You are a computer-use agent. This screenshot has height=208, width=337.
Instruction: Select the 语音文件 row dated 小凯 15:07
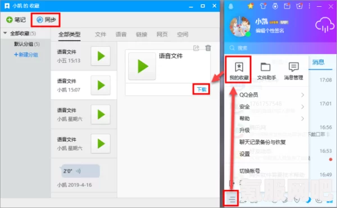click(x=84, y=85)
